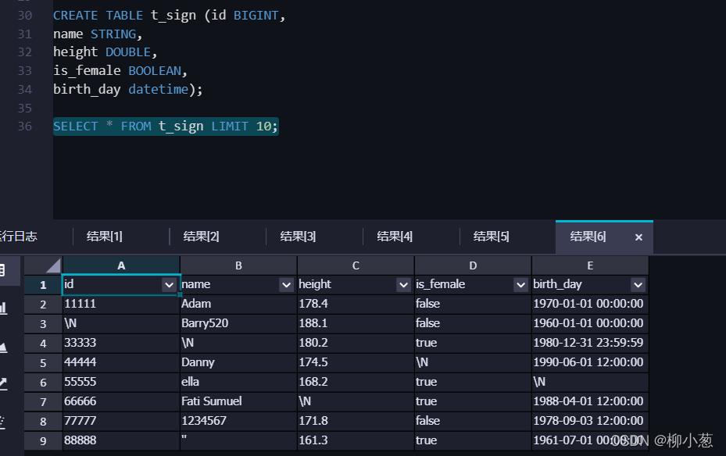Open the 结果[5] tab

[x=491, y=237]
